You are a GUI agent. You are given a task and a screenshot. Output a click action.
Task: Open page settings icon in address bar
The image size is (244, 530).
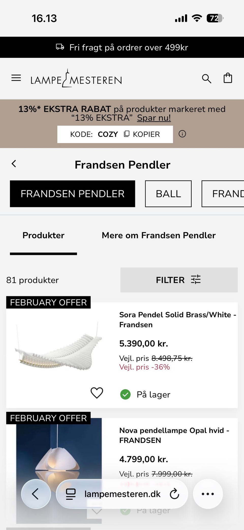click(71, 494)
